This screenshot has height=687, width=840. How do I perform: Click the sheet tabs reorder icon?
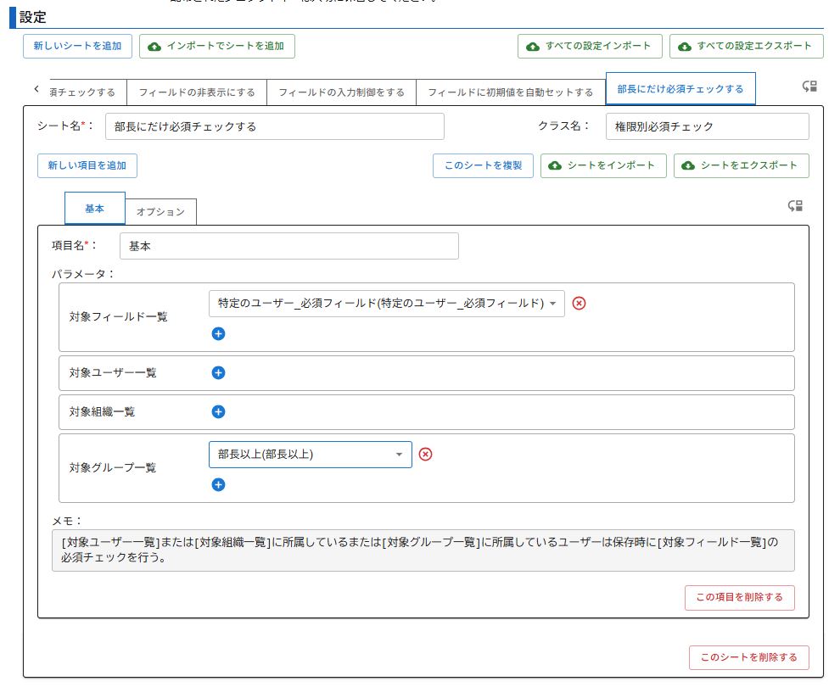pyautogui.click(x=809, y=87)
